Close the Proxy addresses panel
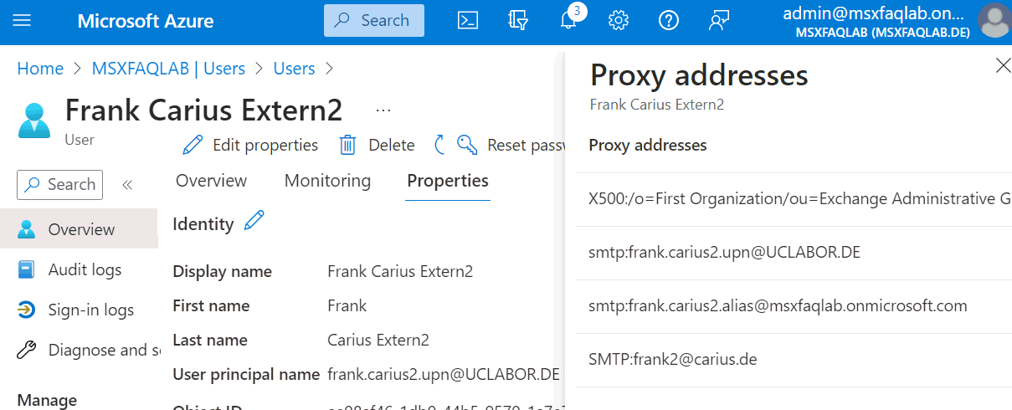Image resolution: width=1012 pixels, height=410 pixels. tap(1003, 65)
